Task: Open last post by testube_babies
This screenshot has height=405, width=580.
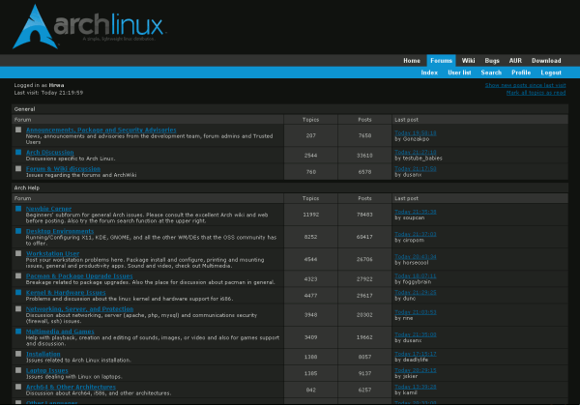Action: 416,152
